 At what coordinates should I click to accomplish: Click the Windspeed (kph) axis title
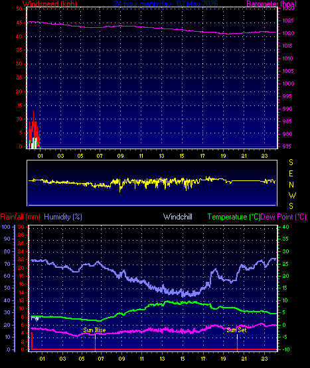[50, 4]
